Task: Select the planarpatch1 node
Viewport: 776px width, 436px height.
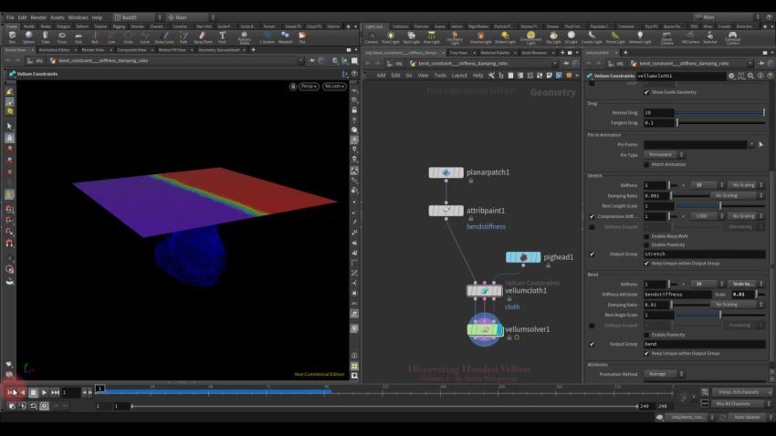Action: (446, 172)
